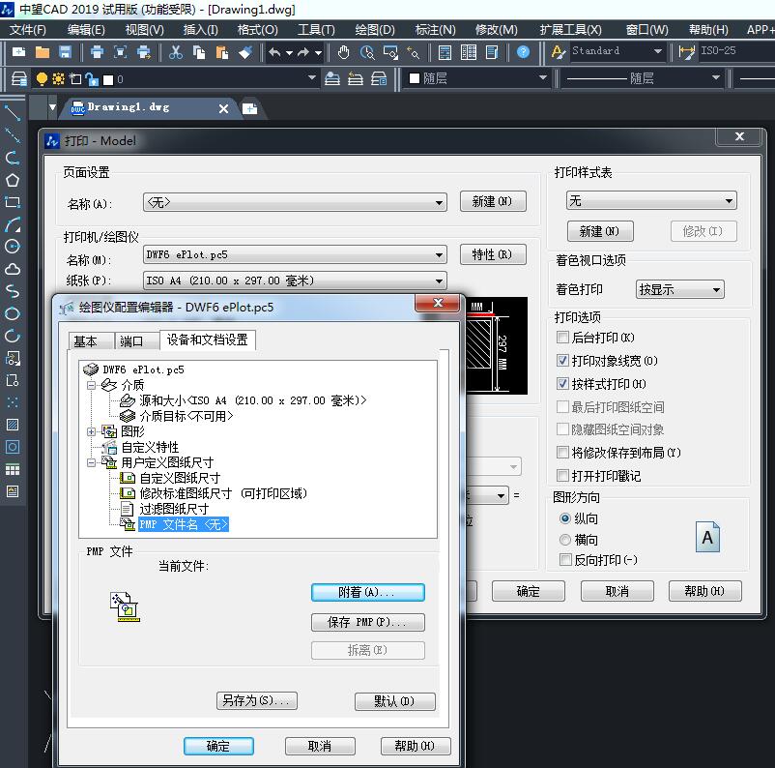The width and height of the screenshot is (775, 768).
Task: Collapse the 介质 tree node
Action: tap(91, 385)
